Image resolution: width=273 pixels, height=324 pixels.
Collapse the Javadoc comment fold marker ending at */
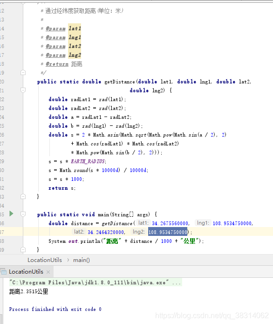point(23,73)
